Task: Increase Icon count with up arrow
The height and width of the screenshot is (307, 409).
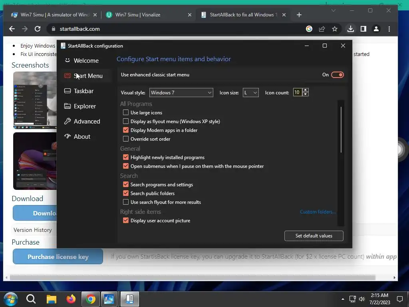Action: [306, 90]
